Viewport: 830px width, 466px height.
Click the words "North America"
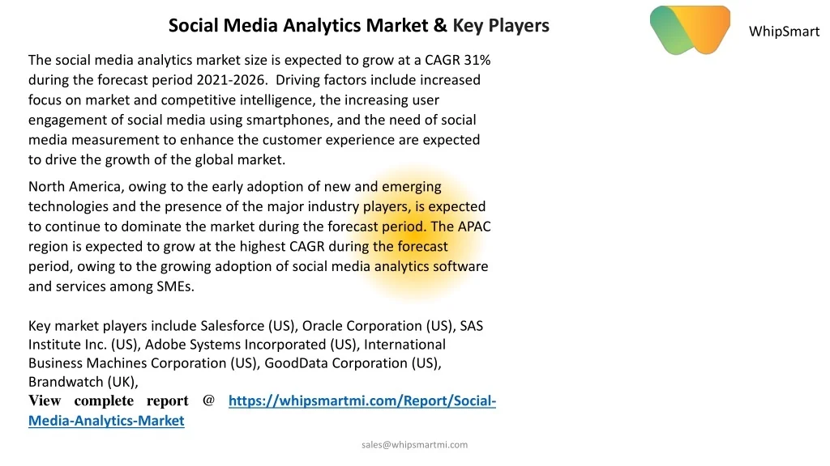(75, 187)
